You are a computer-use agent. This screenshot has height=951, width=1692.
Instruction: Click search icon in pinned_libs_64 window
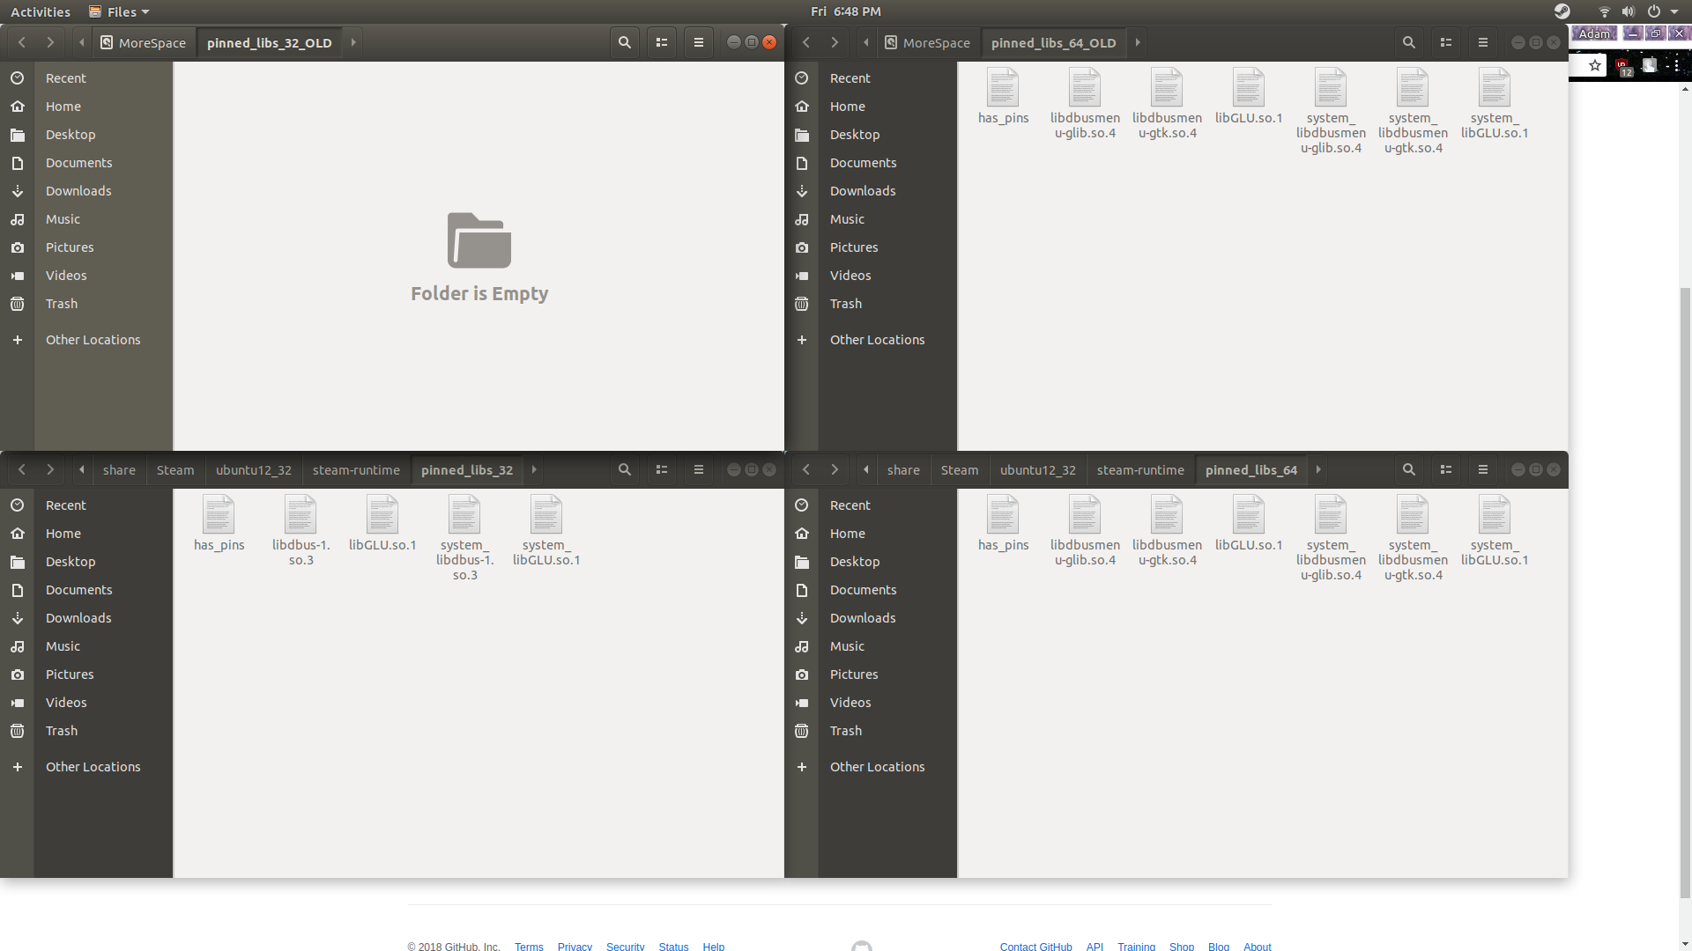[1409, 469]
